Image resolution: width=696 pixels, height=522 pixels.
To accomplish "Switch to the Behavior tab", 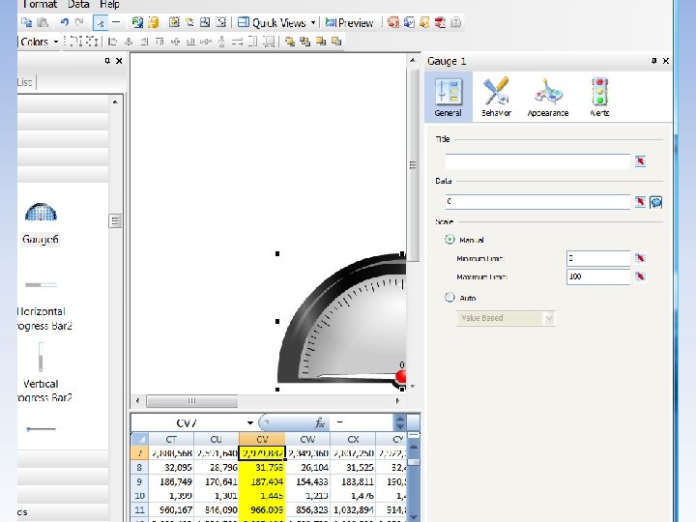I will tap(496, 97).
